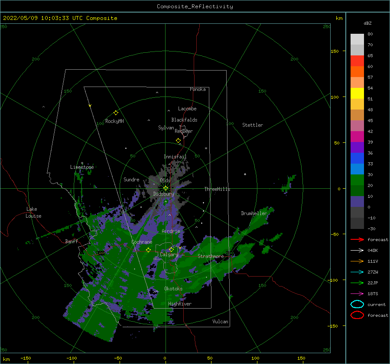Click the Lake Louise label
The width and height of the screenshot is (390, 364).
point(33,213)
